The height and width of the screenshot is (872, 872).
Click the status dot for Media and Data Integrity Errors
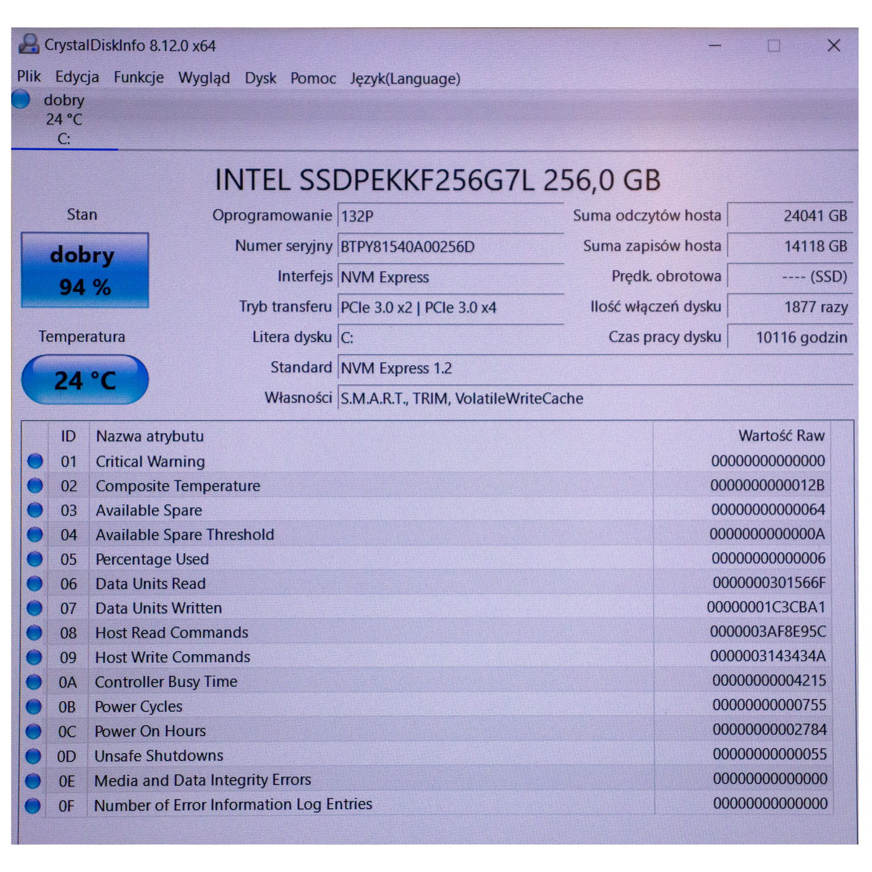pyautogui.click(x=33, y=780)
